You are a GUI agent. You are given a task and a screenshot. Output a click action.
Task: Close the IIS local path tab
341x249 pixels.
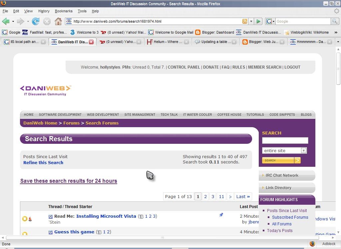pos(43,42)
